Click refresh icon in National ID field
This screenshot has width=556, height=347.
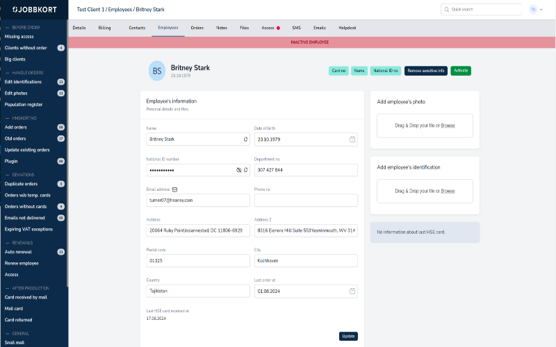245,170
